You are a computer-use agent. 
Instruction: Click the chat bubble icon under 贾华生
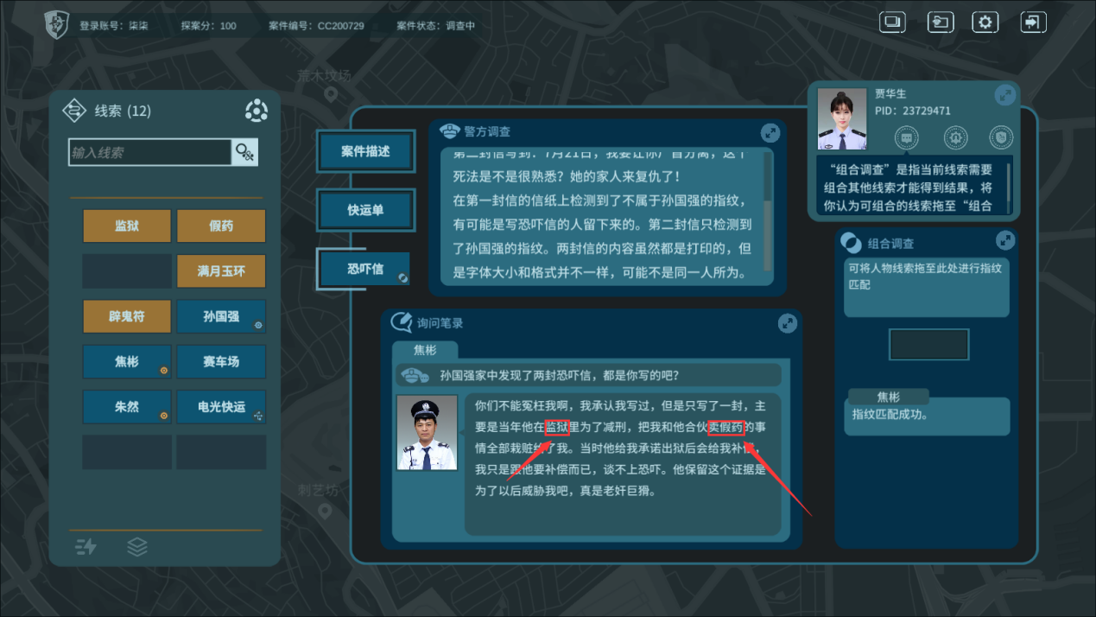tap(906, 137)
